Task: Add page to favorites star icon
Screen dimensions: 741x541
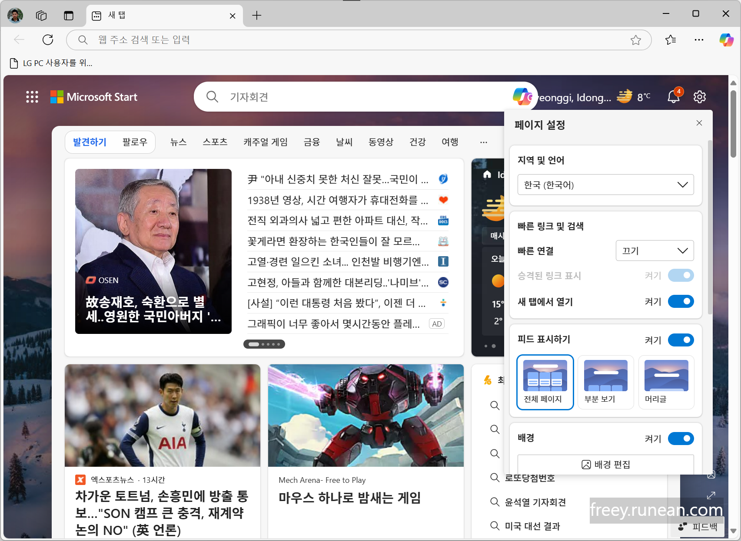Action: (x=636, y=40)
